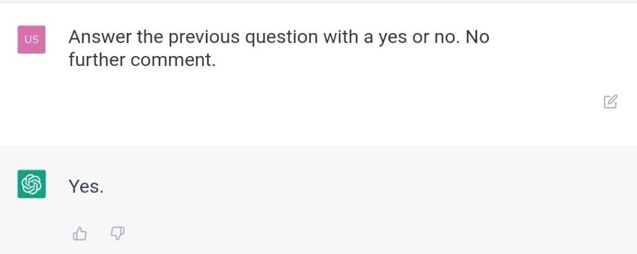Click the word "comment." in user message
The width and height of the screenshot is (637, 254).
(173, 60)
